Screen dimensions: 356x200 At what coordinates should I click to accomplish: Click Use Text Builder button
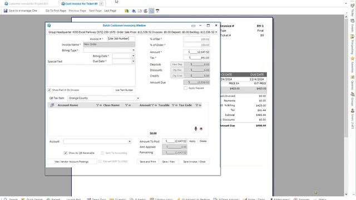[124, 90]
